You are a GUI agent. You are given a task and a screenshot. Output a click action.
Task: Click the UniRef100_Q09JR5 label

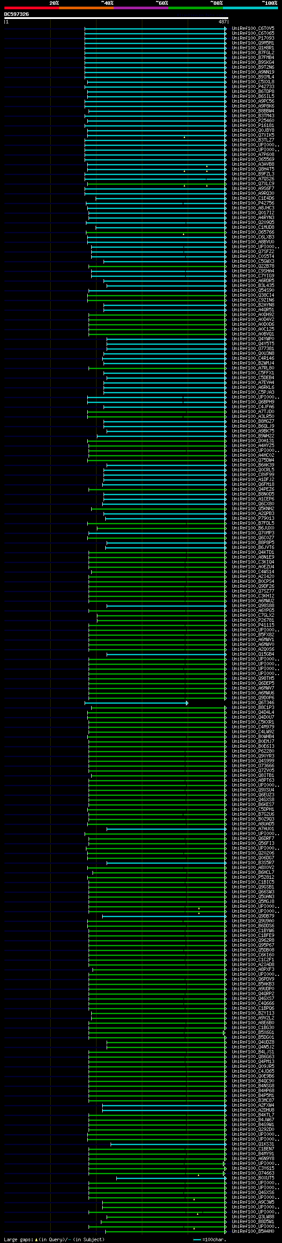click(253, 1066)
